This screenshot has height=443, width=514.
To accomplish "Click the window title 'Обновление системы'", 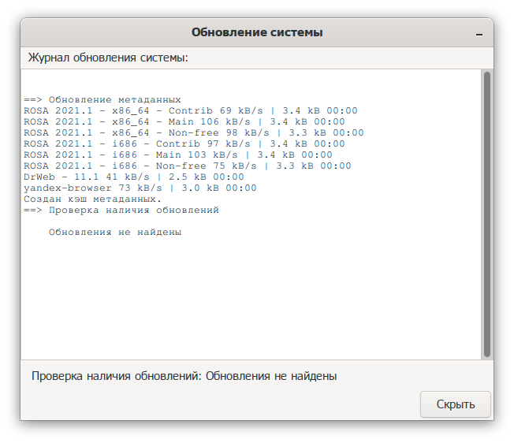I will [x=257, y=32].
